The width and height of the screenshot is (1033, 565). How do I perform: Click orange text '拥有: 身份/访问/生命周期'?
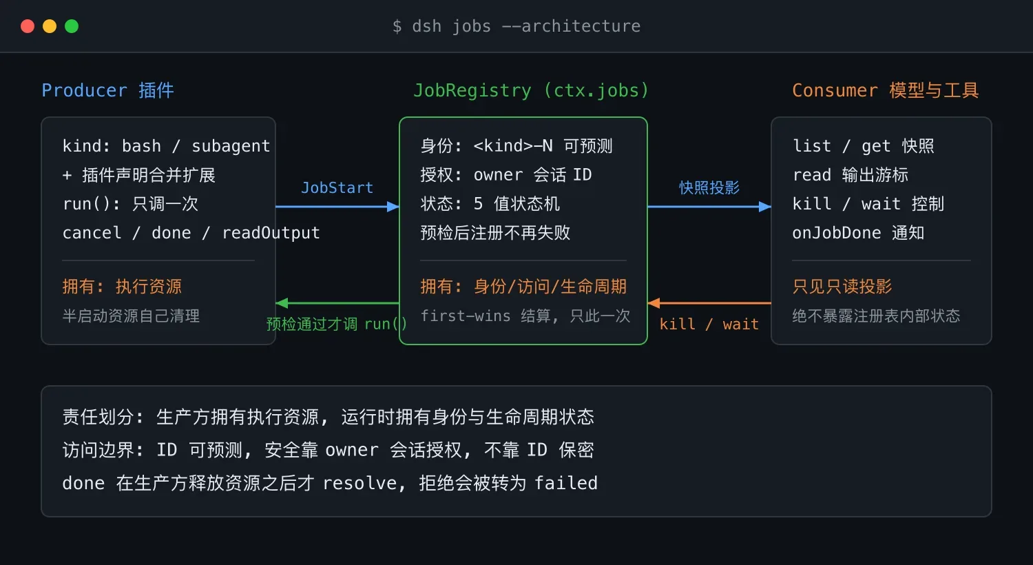[523, 287]
